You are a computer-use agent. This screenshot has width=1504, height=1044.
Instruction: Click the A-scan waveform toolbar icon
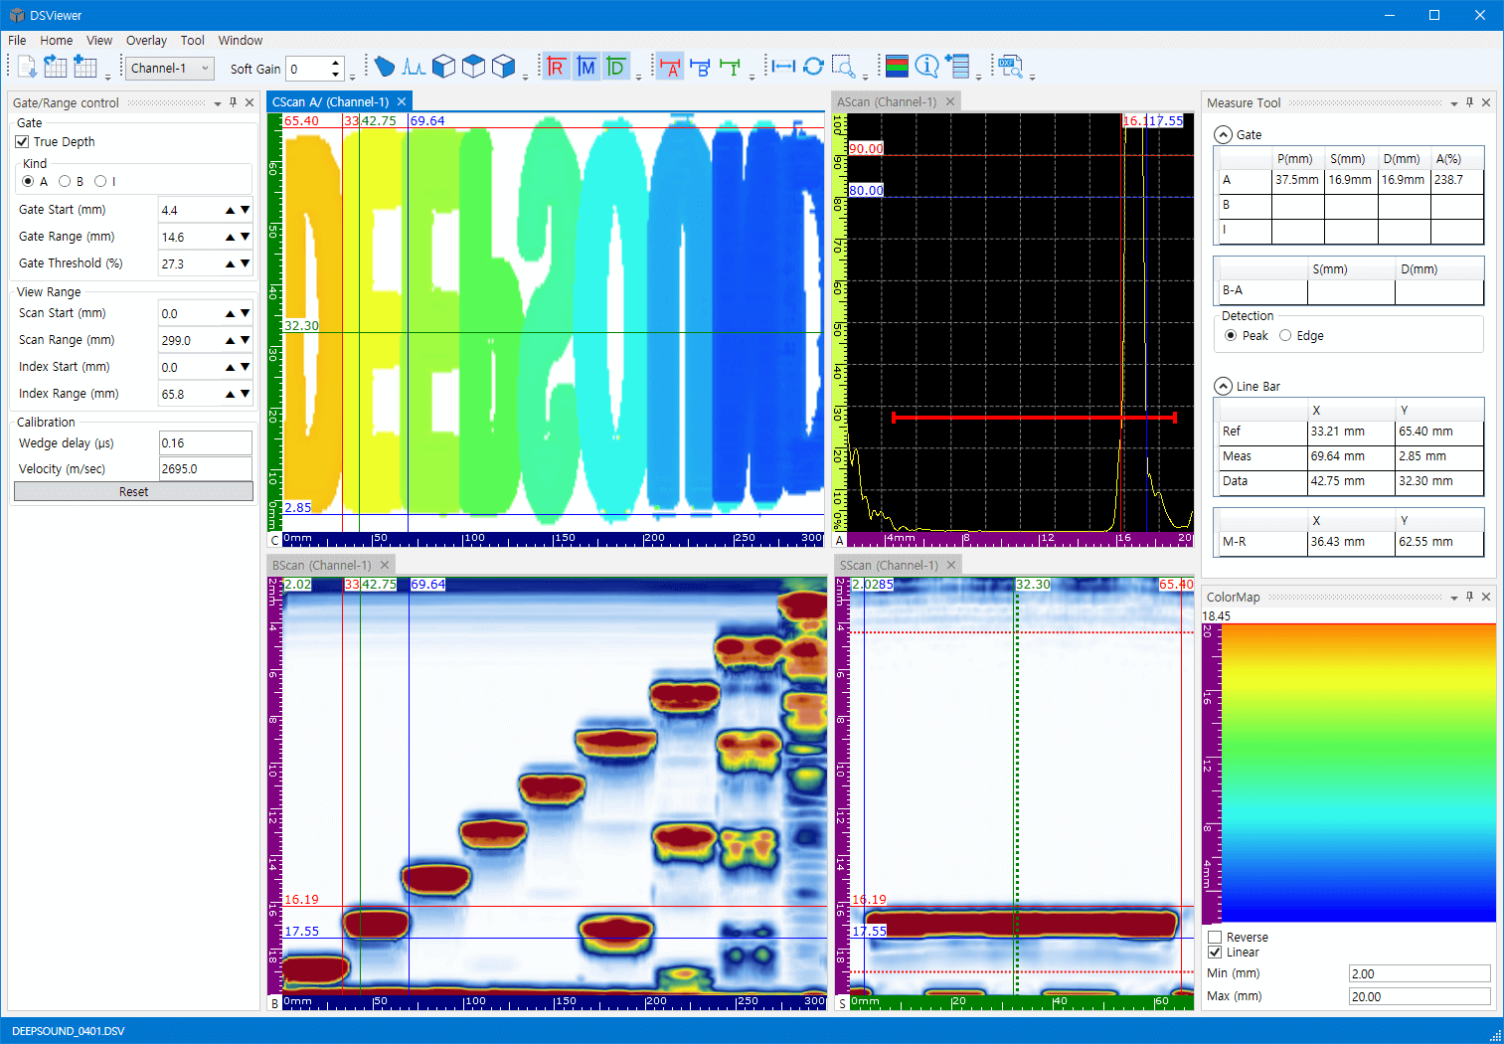click(x=415, y=67)
